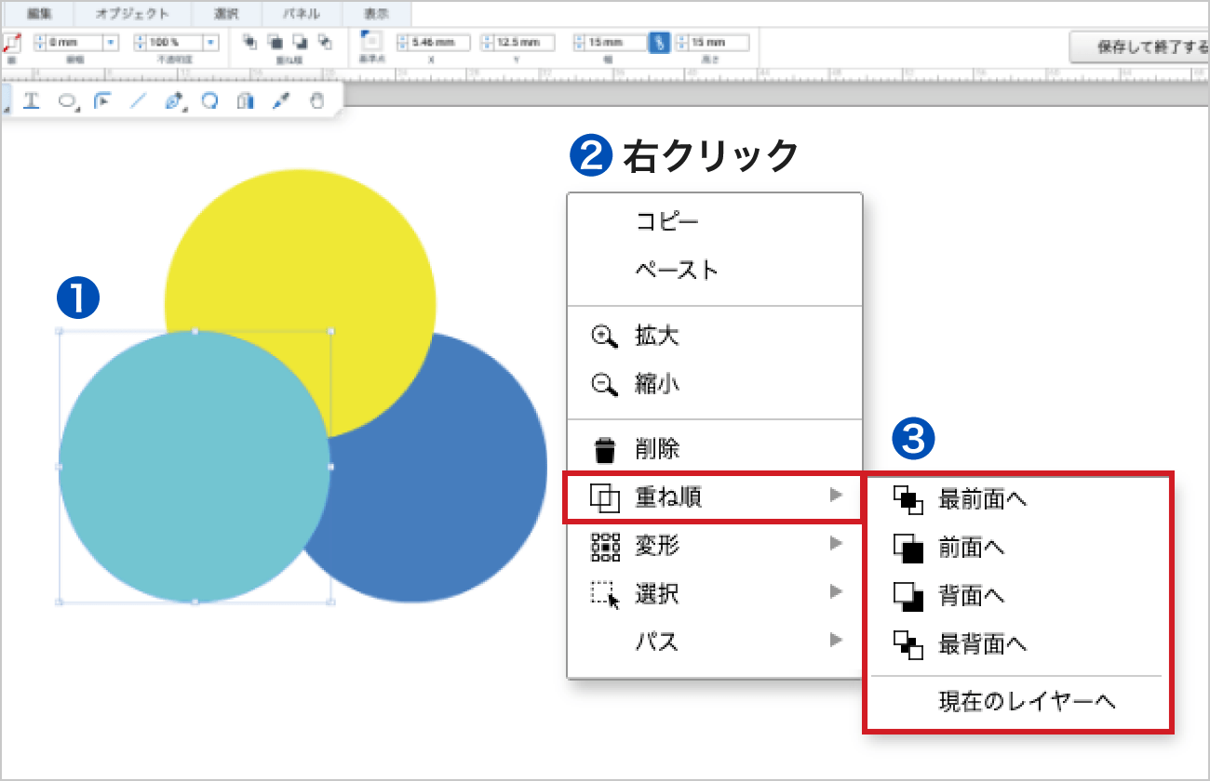Select the paint bucket tool
The image size is (1210, 781).
pos(245,100)
